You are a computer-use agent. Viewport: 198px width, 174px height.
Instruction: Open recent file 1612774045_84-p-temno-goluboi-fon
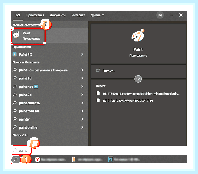click(x=141, y=94)
